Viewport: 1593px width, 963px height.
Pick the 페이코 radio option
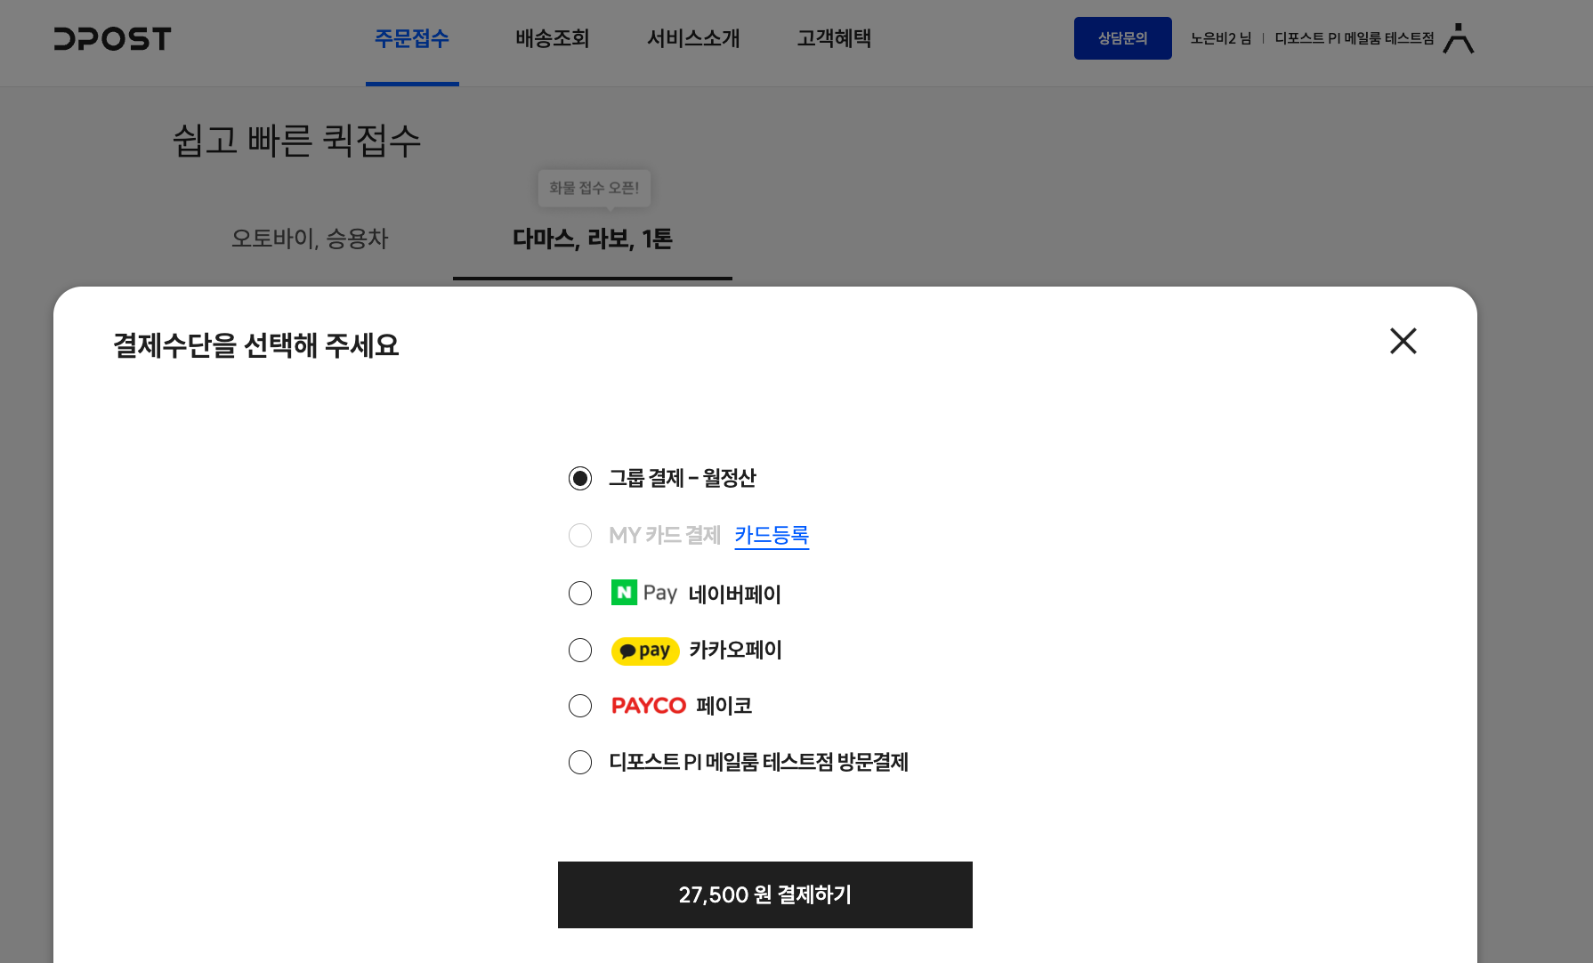(x=580, y=706)
